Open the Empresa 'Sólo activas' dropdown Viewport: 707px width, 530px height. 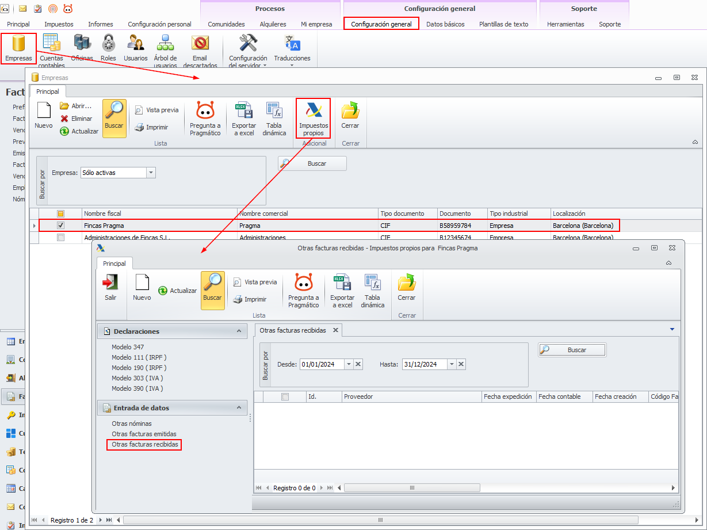click(x=151, y=173)
